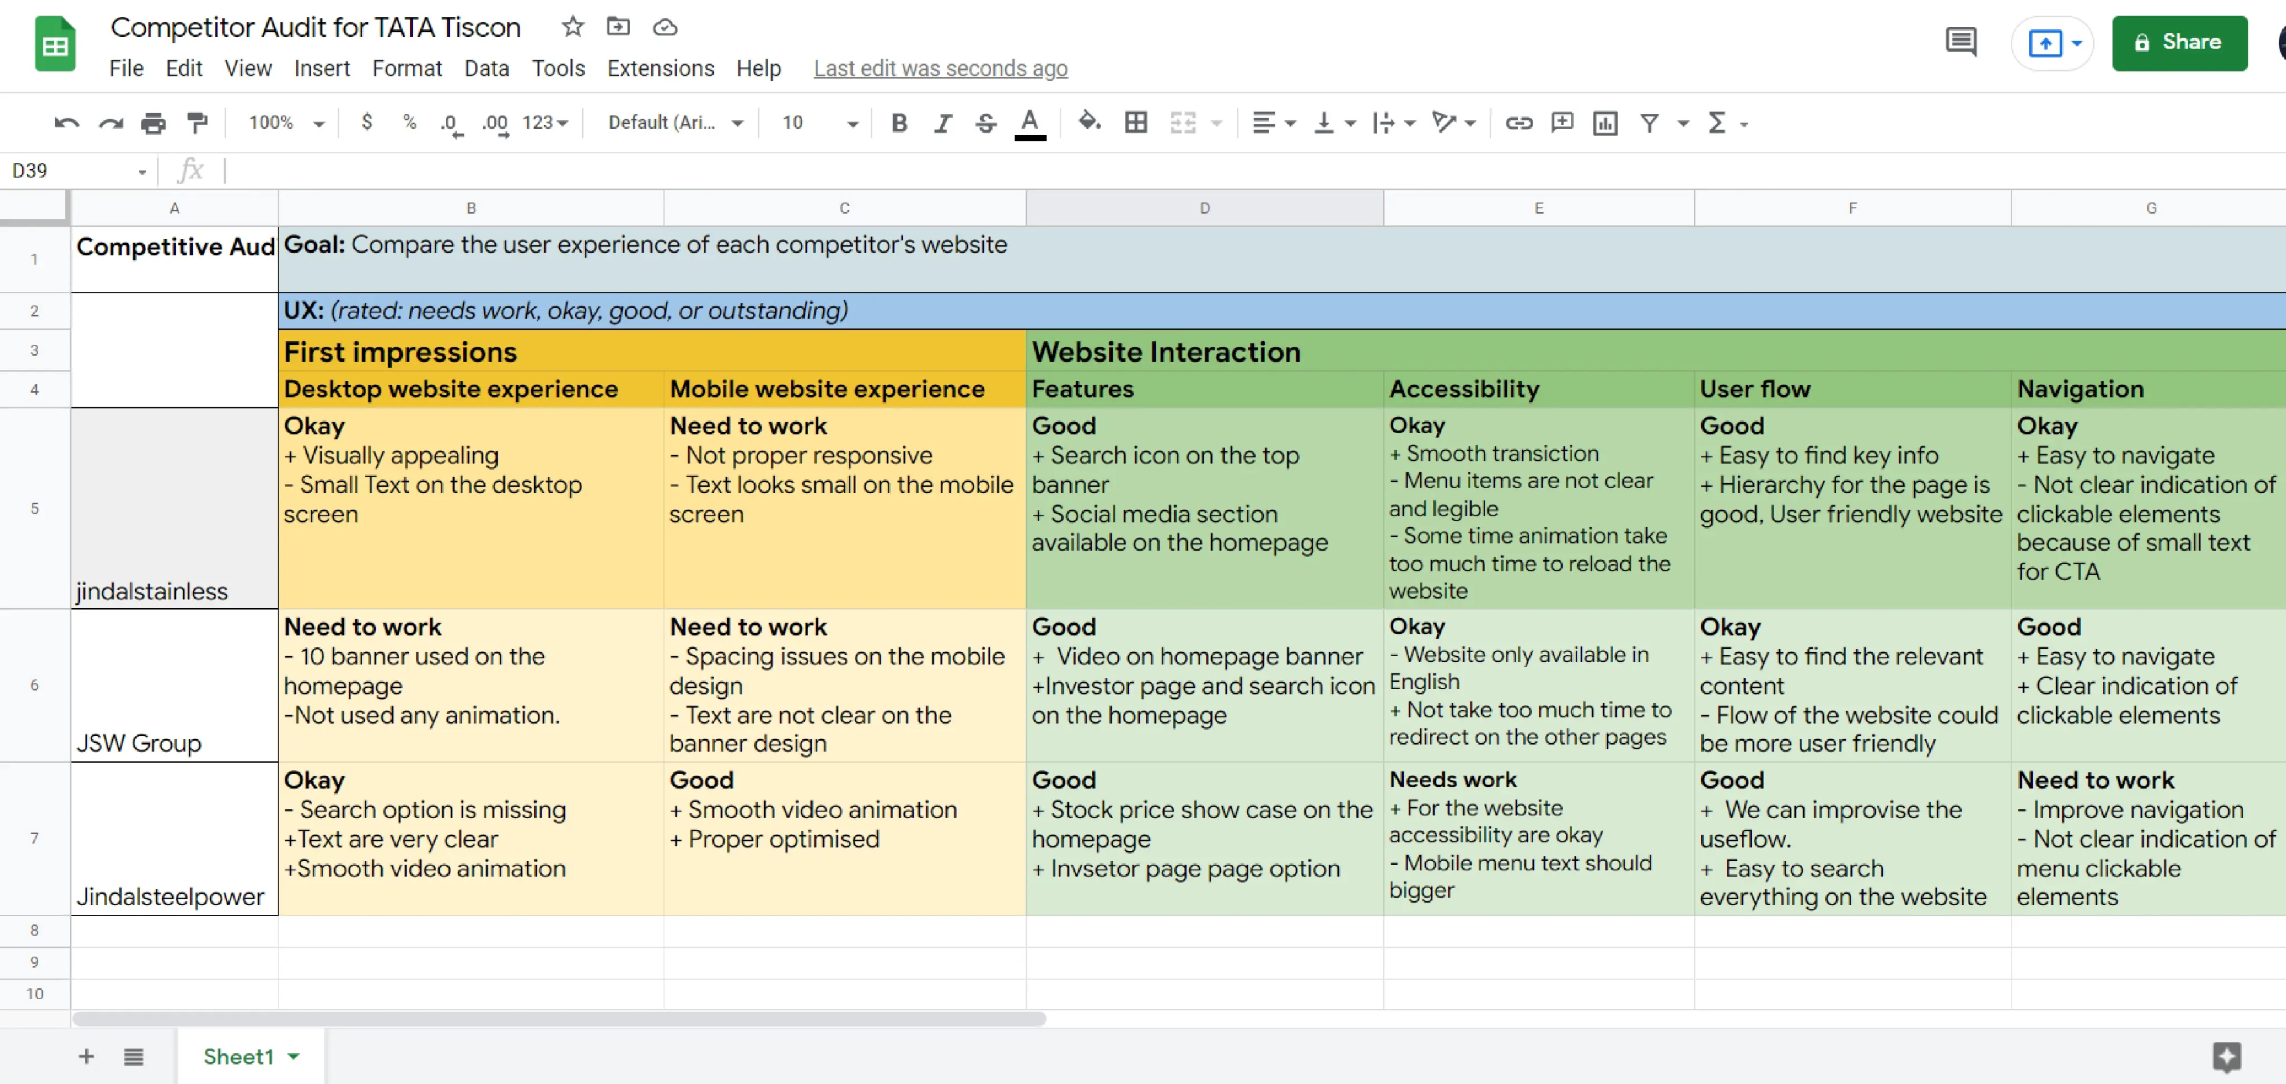Move document with the folder icon
This screenshot has height=1084, width=2286.
point(618,27)
